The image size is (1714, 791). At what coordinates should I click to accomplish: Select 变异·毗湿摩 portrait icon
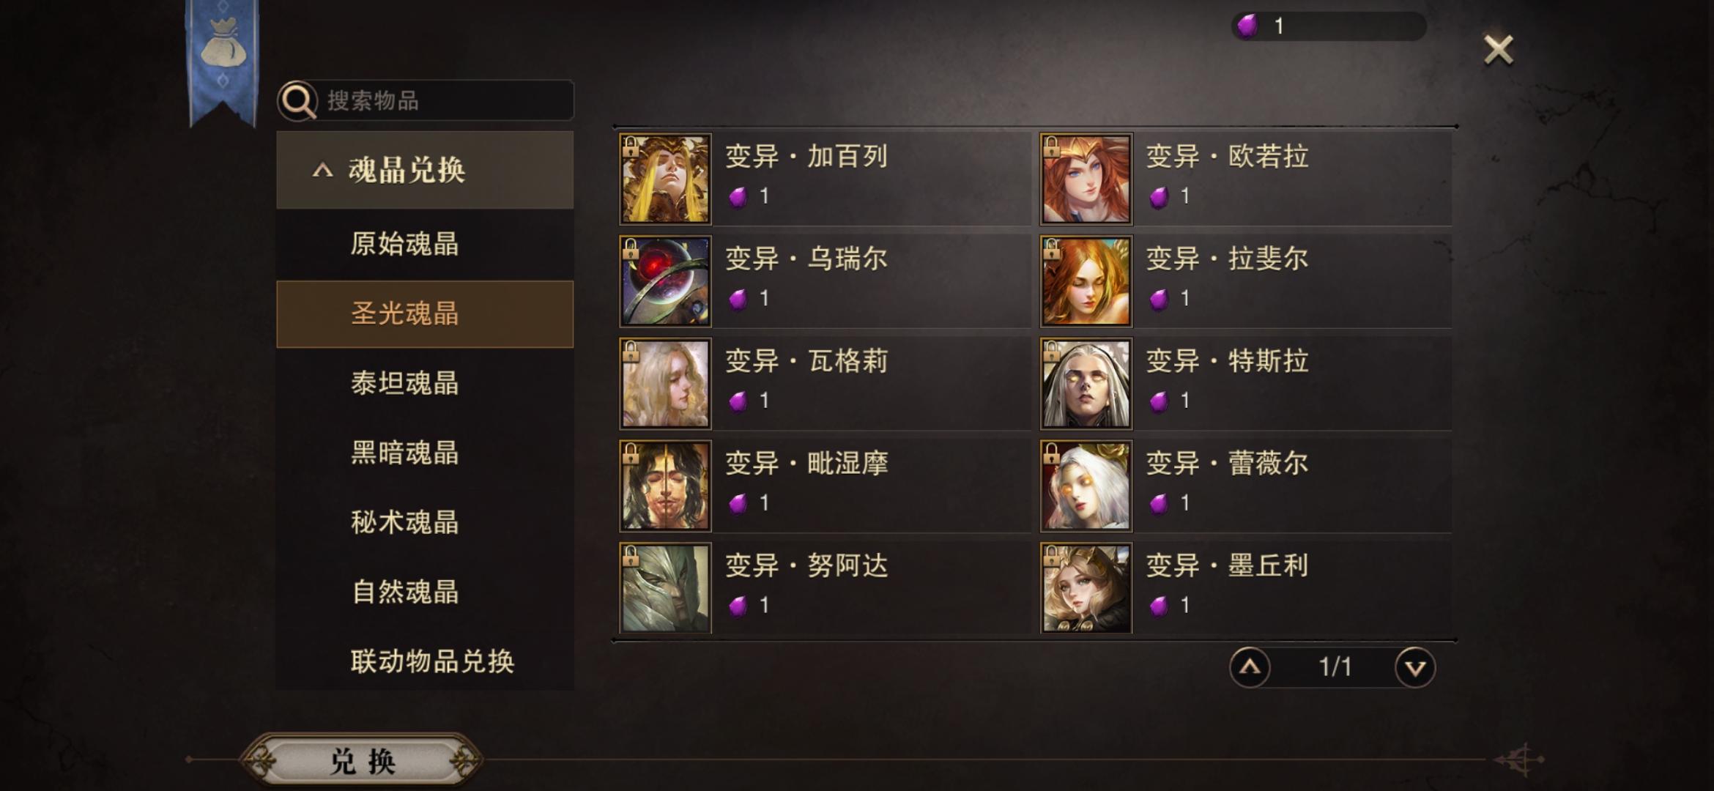click(665, 486)
